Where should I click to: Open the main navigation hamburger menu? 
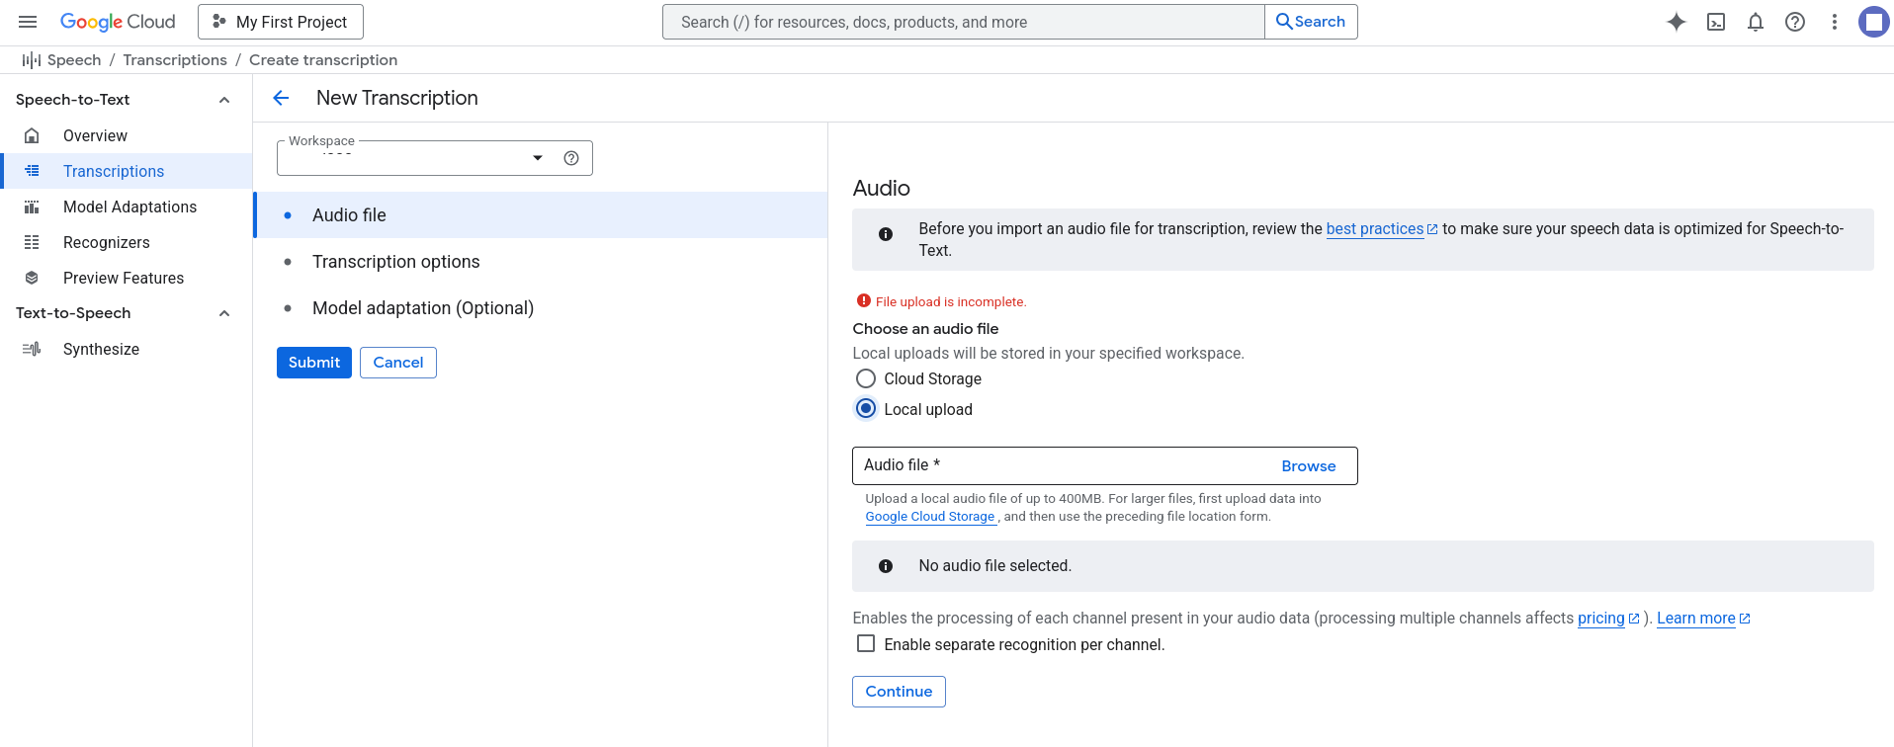coord(28,22)
